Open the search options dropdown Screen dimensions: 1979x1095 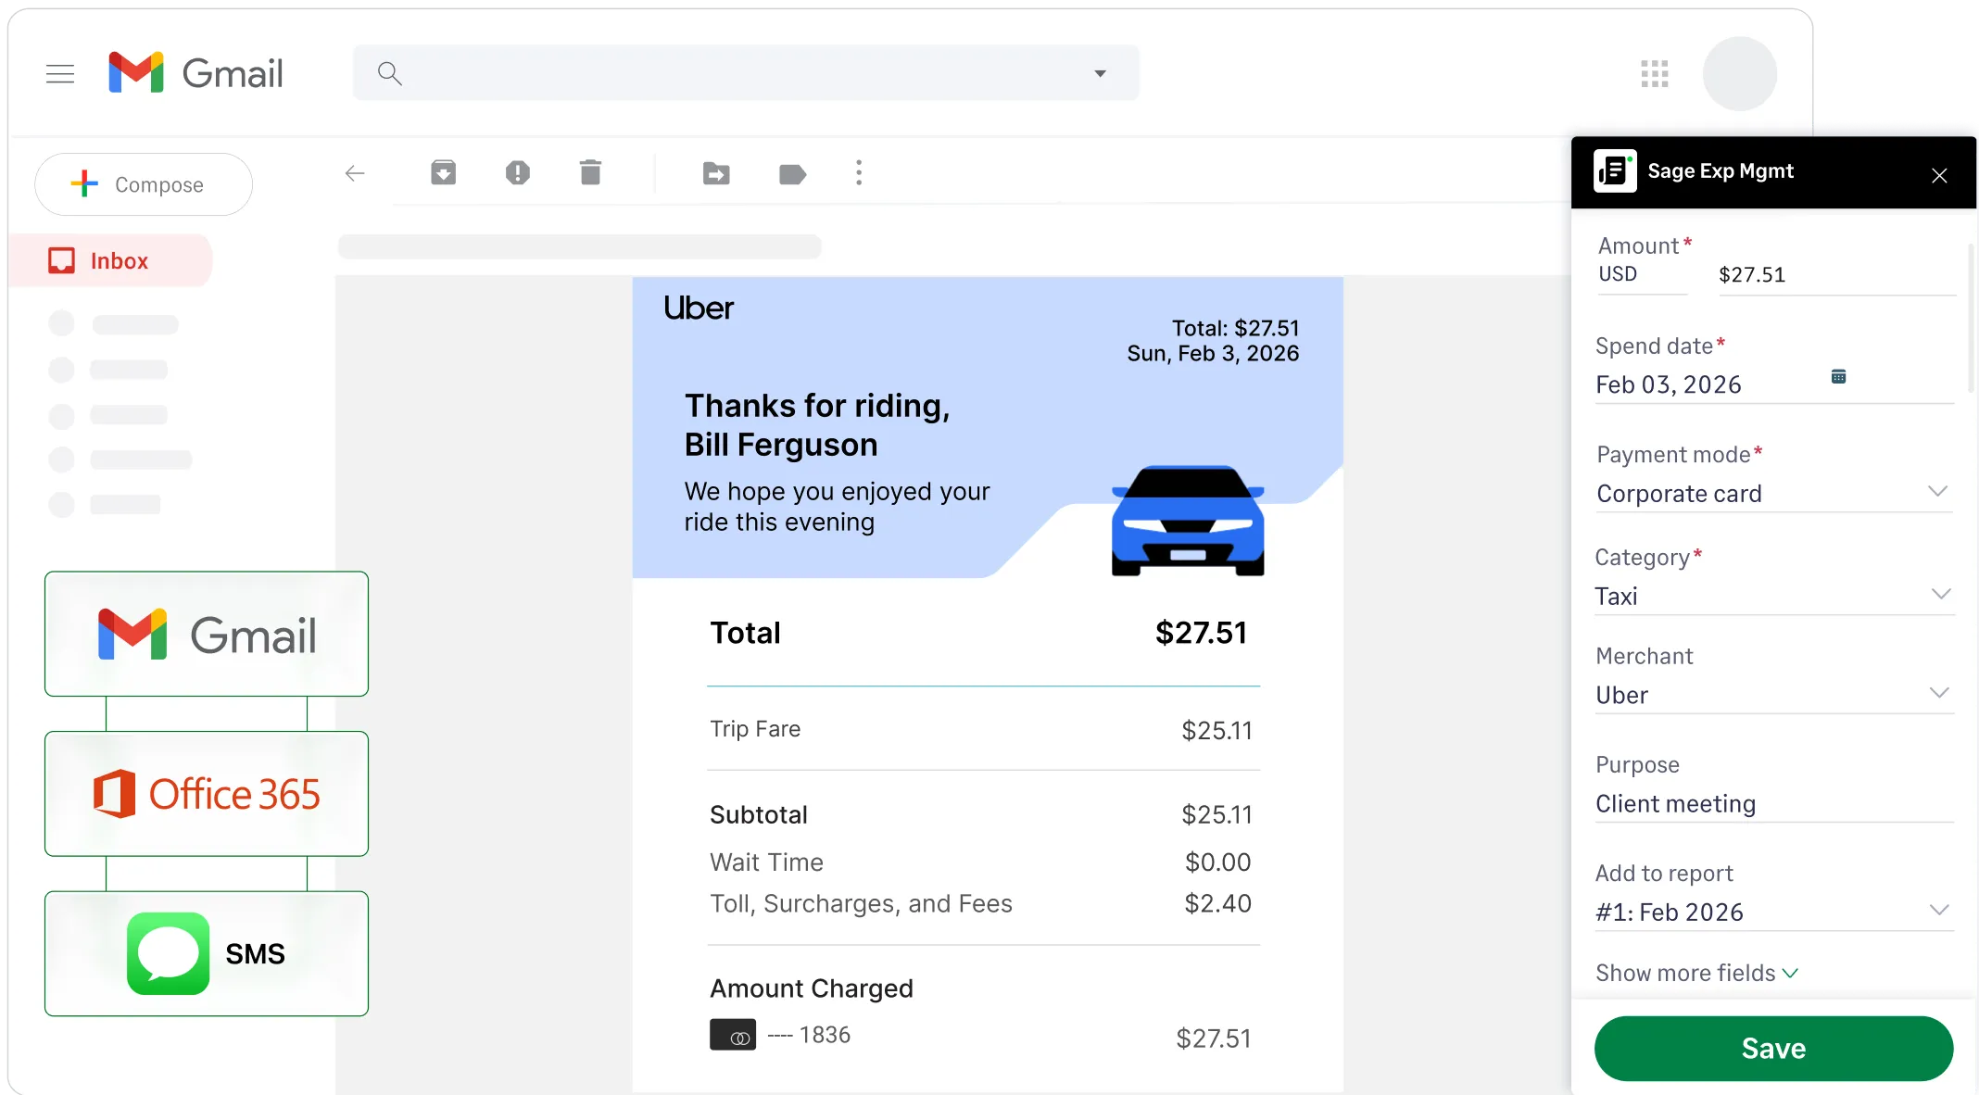(x=1101, y=72)
